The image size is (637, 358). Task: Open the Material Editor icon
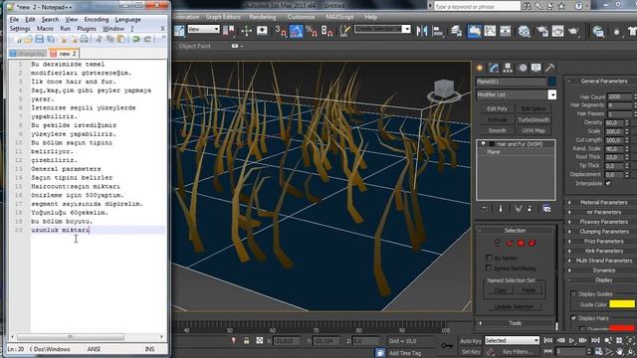(x=525, y=31)
